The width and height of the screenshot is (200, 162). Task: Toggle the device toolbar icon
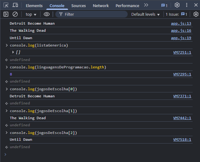pyautogui.click(x=15, y=5)
